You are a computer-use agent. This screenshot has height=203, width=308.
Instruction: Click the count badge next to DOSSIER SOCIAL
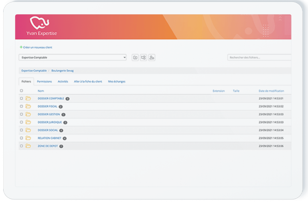click(61, 131)
